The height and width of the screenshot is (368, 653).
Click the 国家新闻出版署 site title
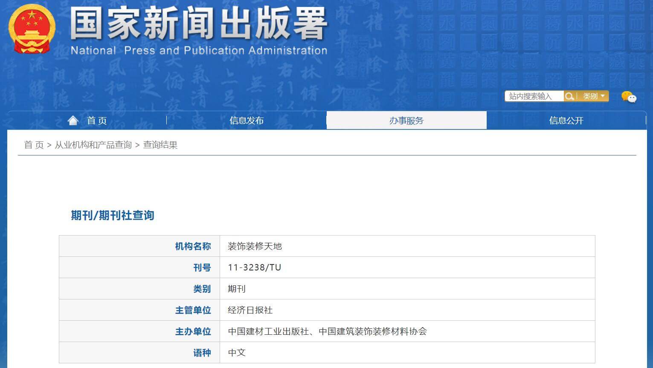click(x=199, y=23)
